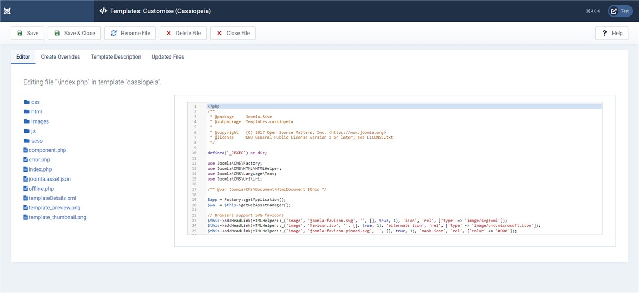Click the js folder icon
The image size is (639, 293).
coord(27,131)
